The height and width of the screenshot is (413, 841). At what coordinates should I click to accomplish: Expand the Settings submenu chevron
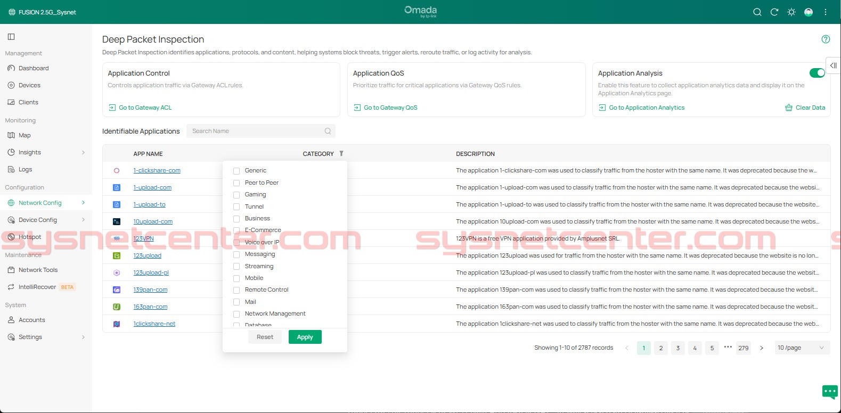pyautogui.click(x=83, y=337)
